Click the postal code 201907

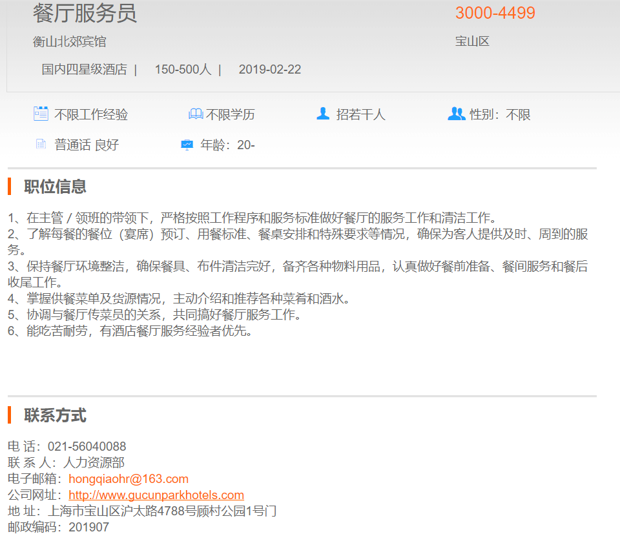(88, 527)
